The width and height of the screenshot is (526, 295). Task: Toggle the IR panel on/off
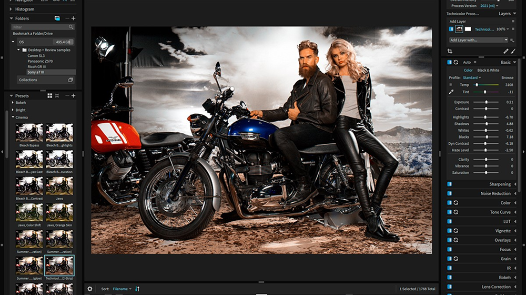tap(450, 268)
